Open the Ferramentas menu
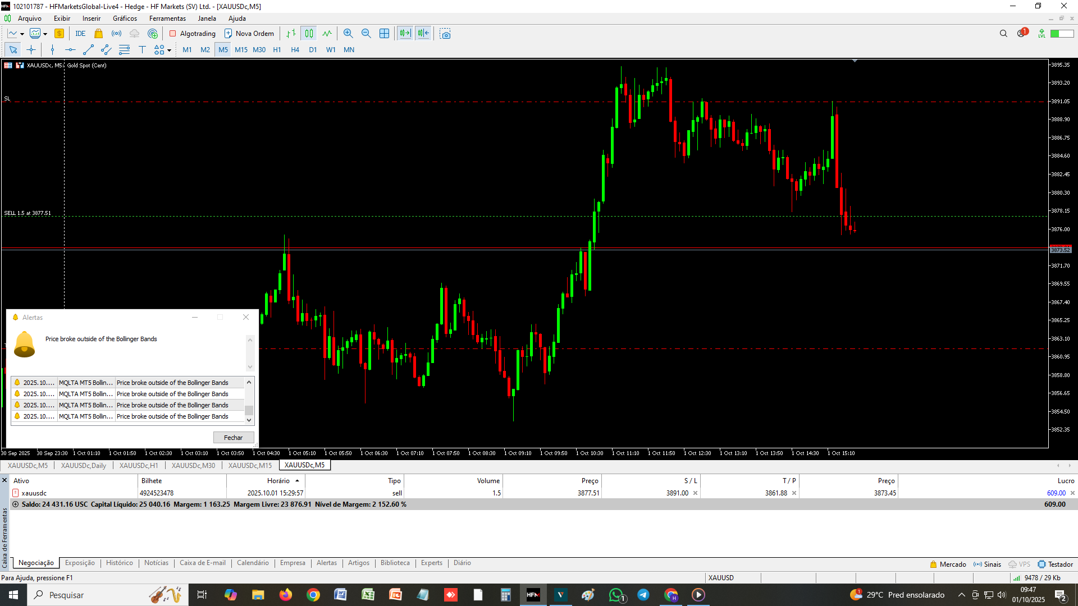Viewport: 1078px width, 606px height. click(x=167, y=19)
